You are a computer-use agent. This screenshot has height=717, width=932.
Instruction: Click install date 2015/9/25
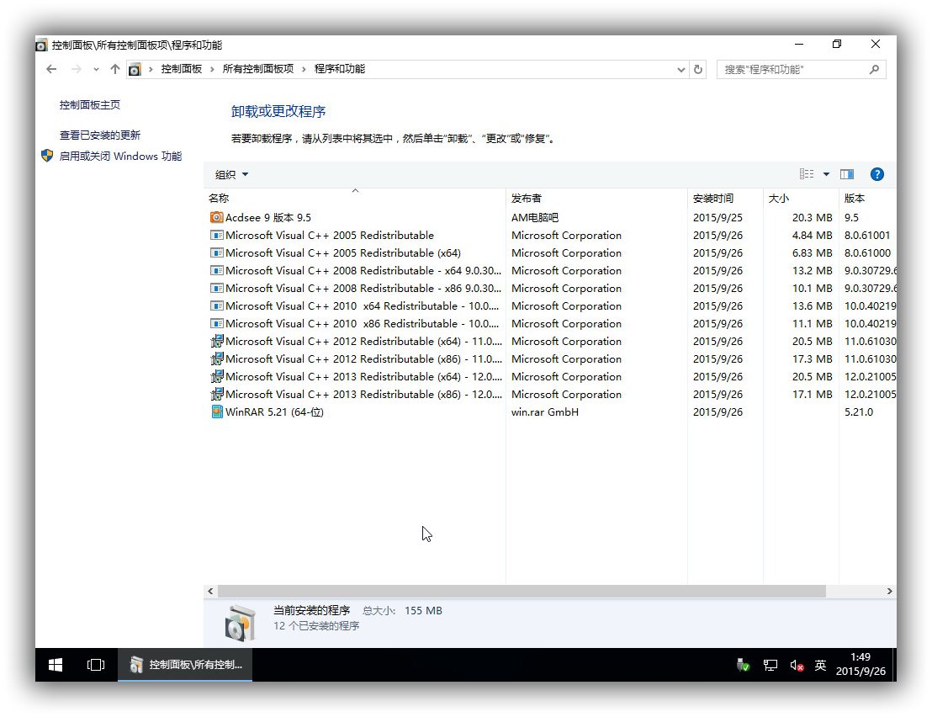click(x=718, y=218)
